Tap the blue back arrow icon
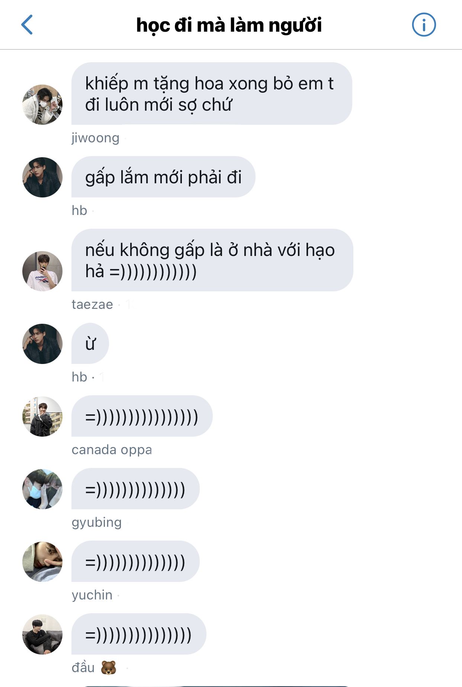The image size is (462, 687). coord(27,25)
